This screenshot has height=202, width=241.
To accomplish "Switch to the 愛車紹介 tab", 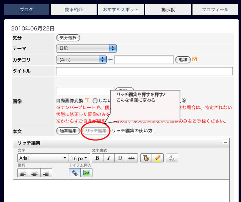I will coord(74,10).
